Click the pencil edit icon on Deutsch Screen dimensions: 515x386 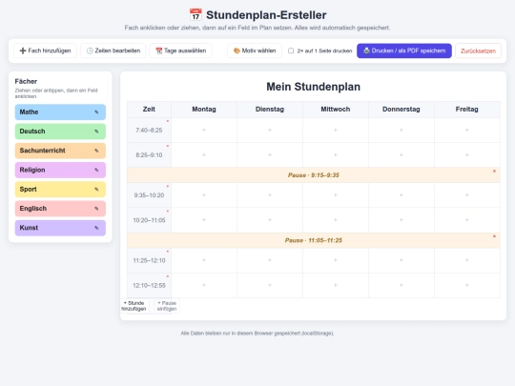pyautogui.click(x=96, y=132)
